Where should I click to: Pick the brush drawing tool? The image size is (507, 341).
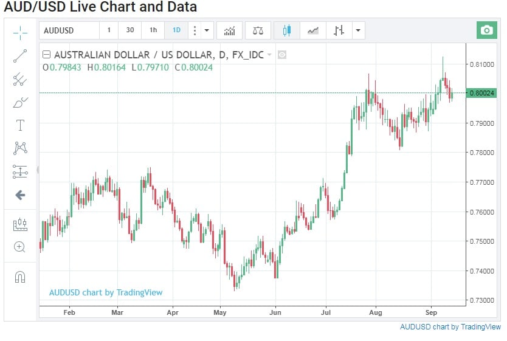(20, 102)
